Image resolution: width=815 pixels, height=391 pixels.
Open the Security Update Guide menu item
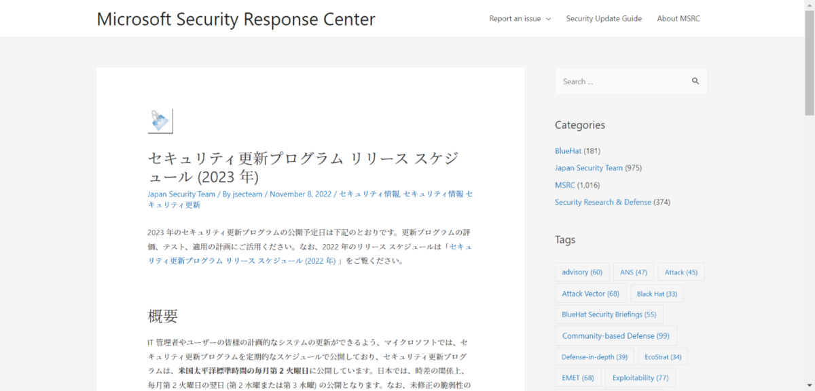point(604,18)
